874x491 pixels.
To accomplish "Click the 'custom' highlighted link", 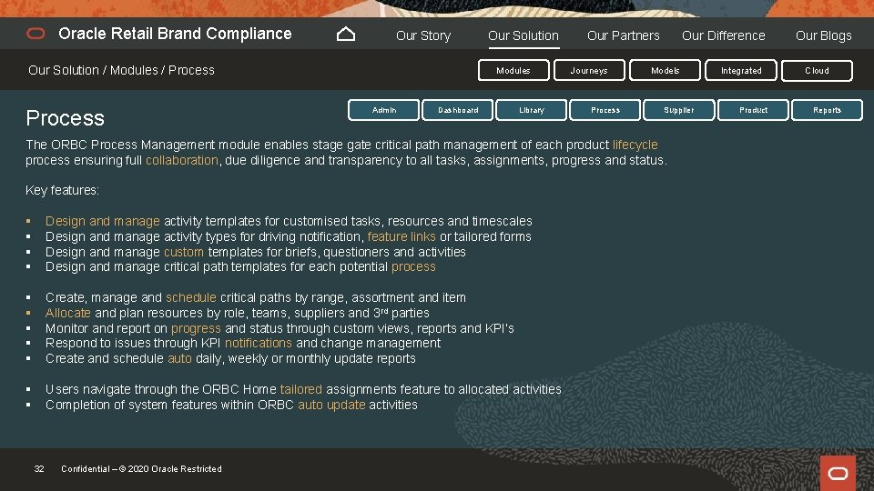I will pos(184,252).
